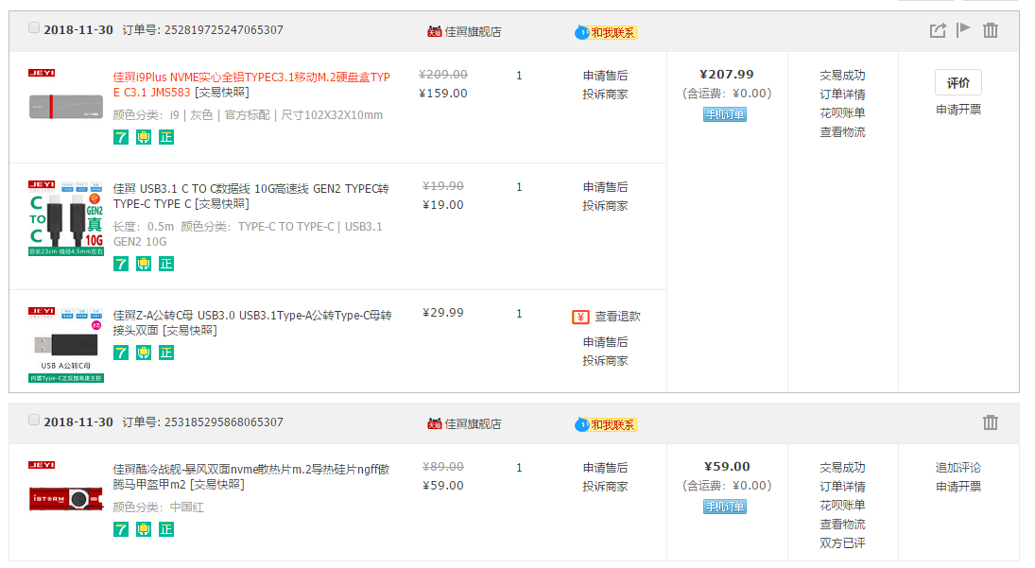
Task: Open 订单详情 for the ¥207.99 order
Action: (841, 95)
